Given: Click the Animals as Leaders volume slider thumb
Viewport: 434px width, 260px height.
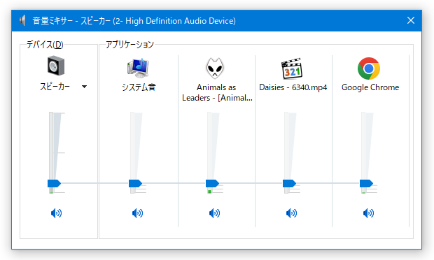Looking at the screenshot, I should [x=212, y=183].
